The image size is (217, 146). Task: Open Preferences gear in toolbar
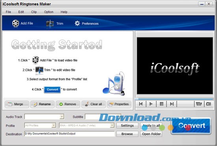(x=86, y=24)
